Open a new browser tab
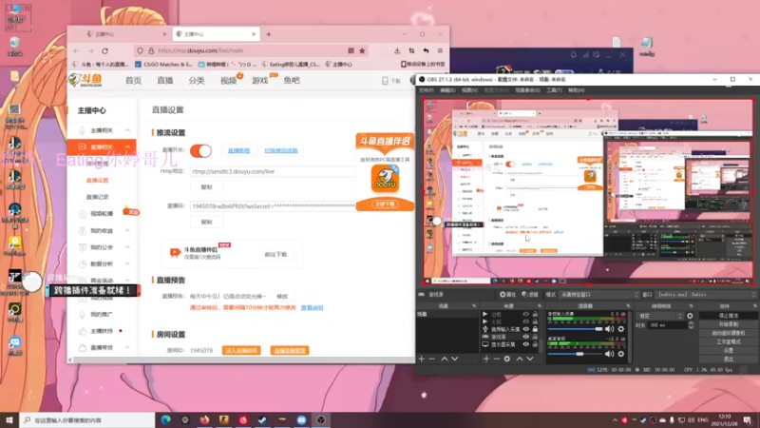This screenshot has height=428, width=760. pos(269,34)
